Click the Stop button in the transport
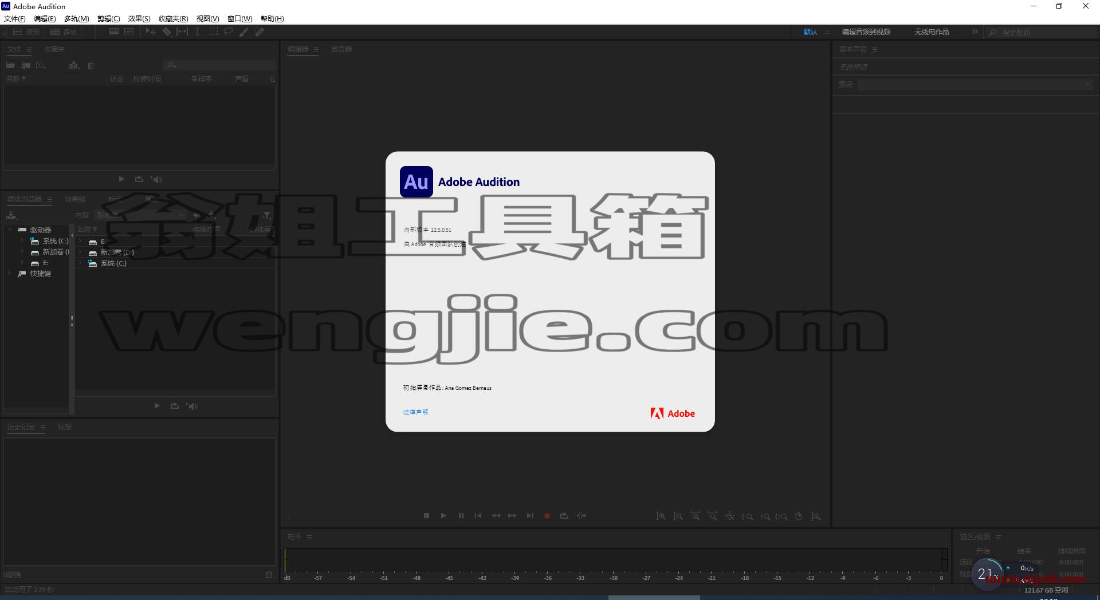This screenshot has width=1100, height=600. (x=426, y=516)
